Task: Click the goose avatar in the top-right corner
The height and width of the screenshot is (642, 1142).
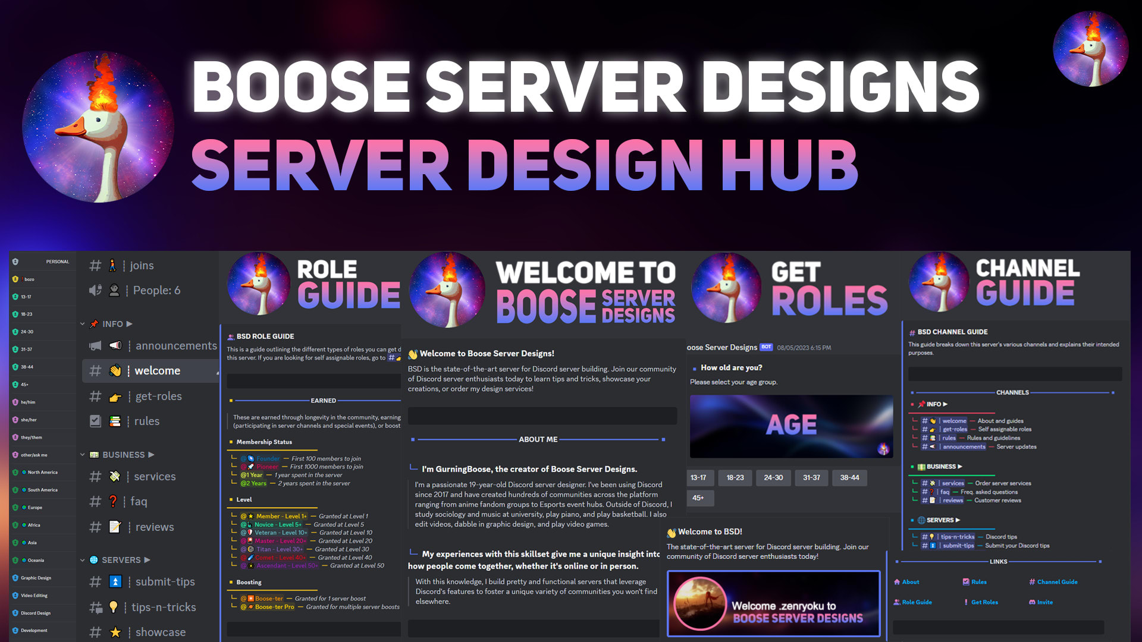Action: pos(1090,49)
